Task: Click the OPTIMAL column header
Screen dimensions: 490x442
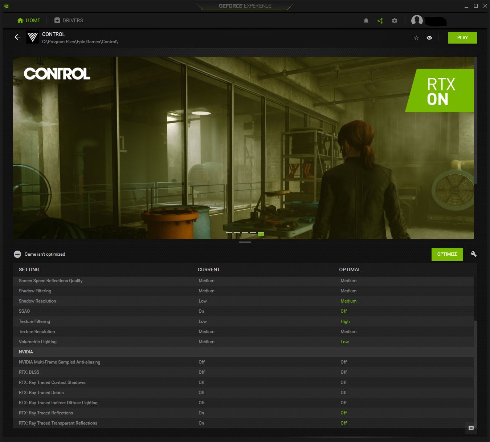Action: [x=350, y=269]
